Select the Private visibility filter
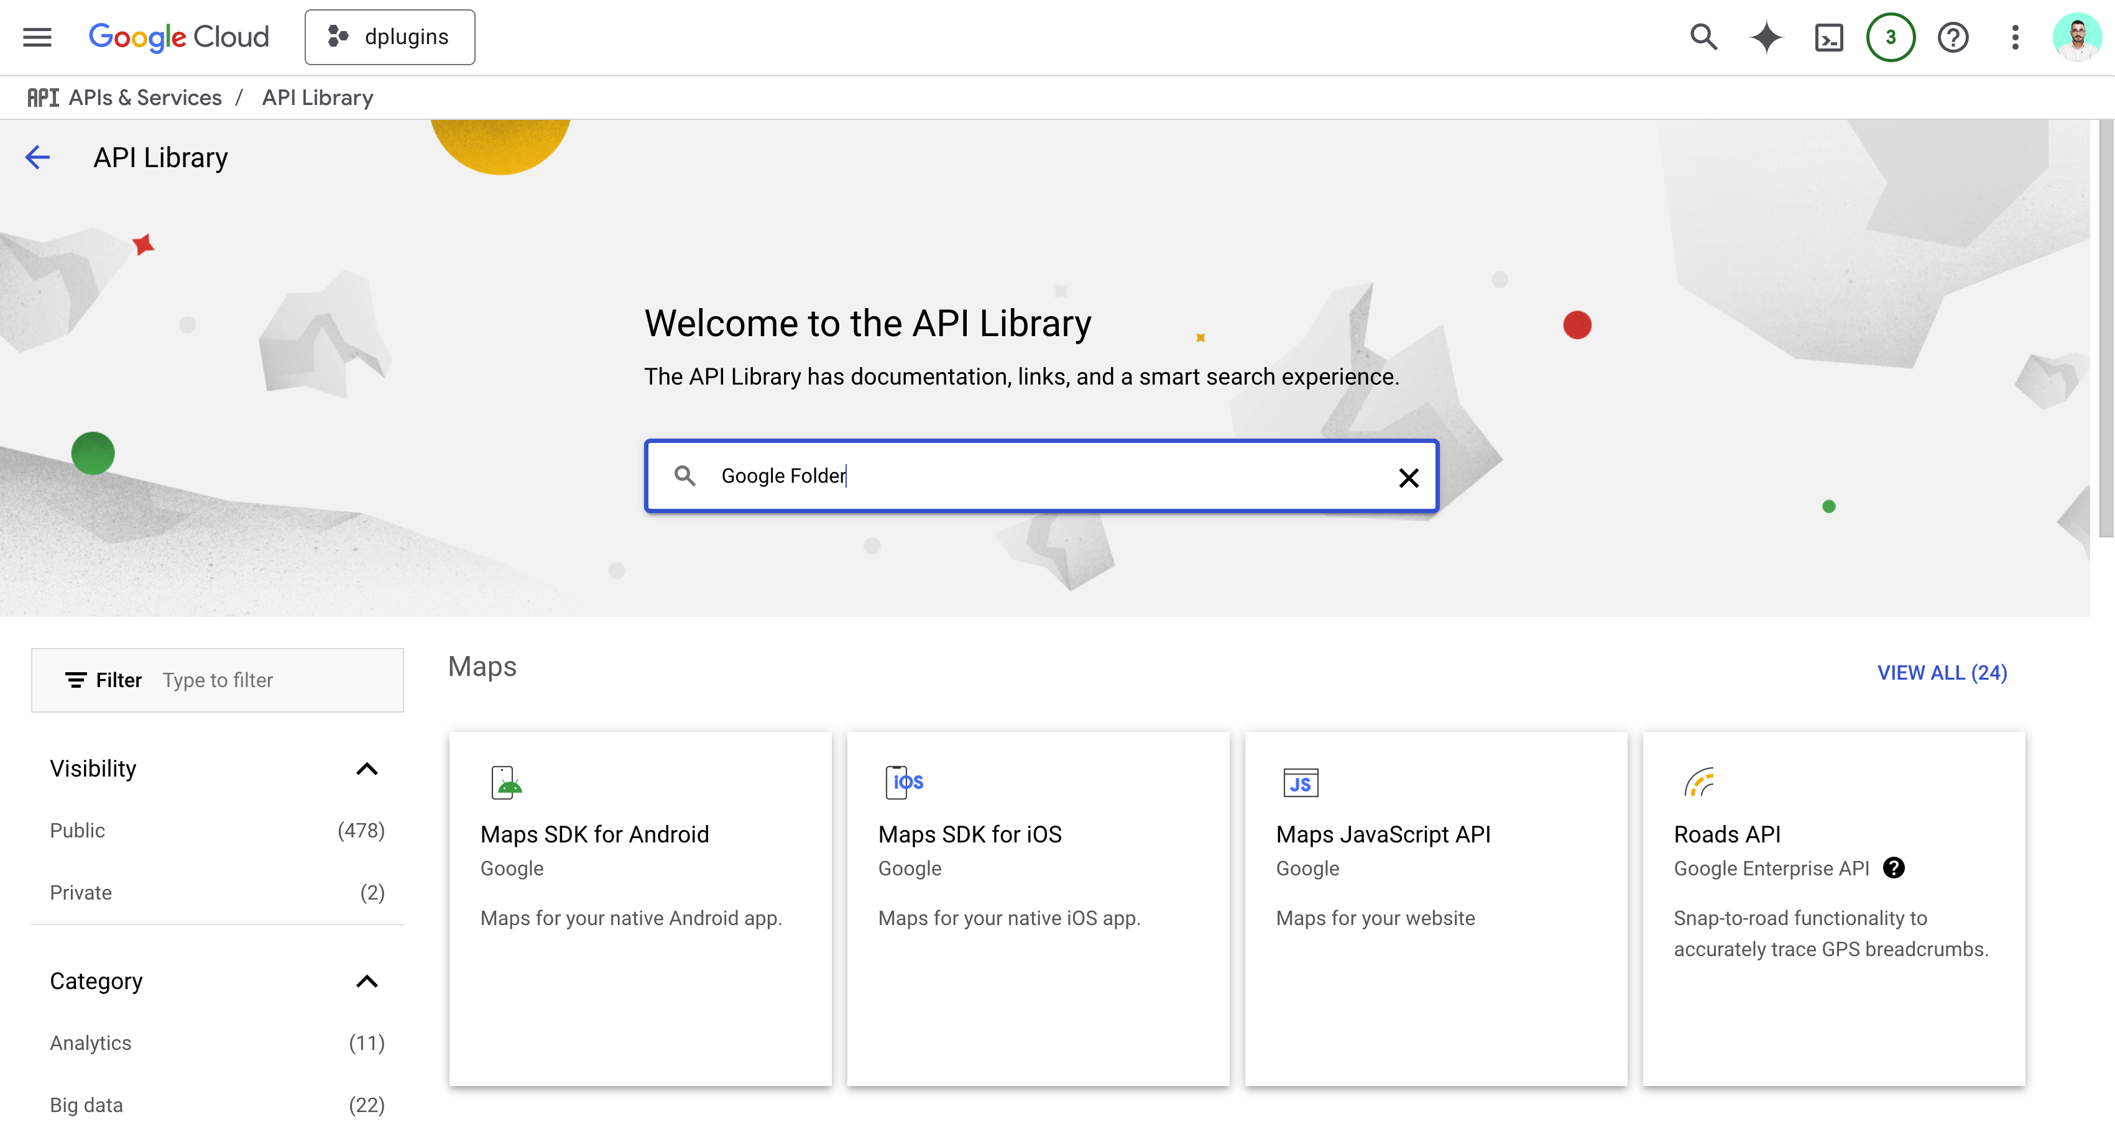This screenshot has height=1122, width=2115. (217, 892)
